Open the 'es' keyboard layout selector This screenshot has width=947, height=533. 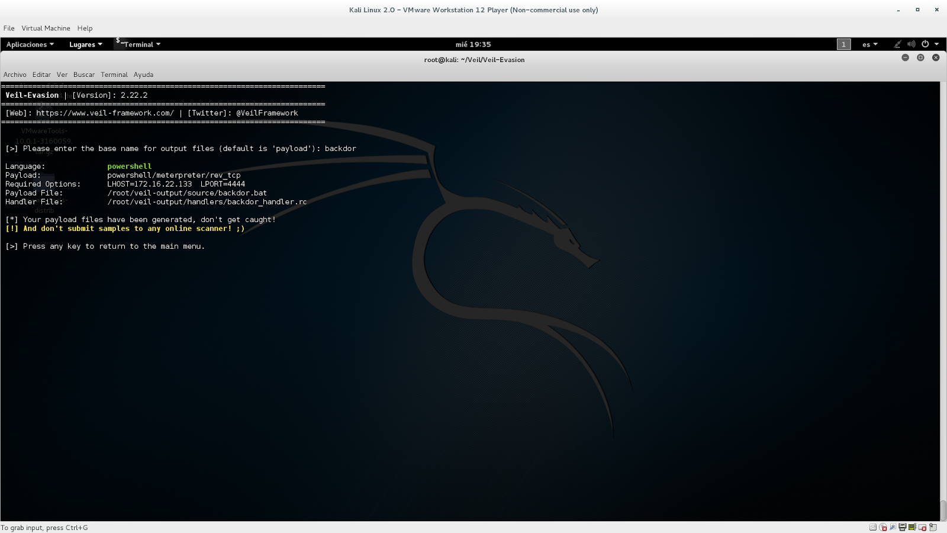pyautogui.click(x=870, y=44)
